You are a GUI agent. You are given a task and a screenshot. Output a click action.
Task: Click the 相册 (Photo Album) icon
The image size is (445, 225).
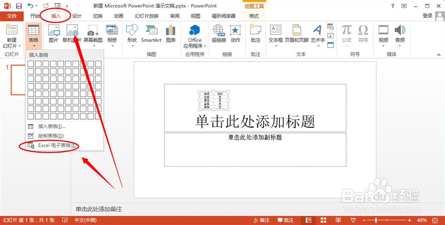tap(112, 30)
